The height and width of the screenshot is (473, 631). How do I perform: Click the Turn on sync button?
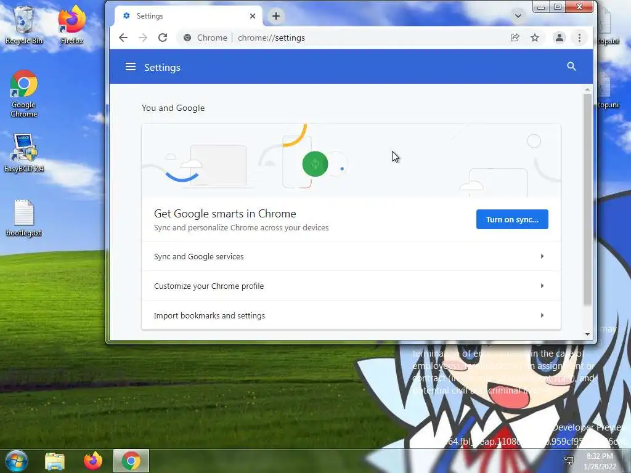[512, 219]
